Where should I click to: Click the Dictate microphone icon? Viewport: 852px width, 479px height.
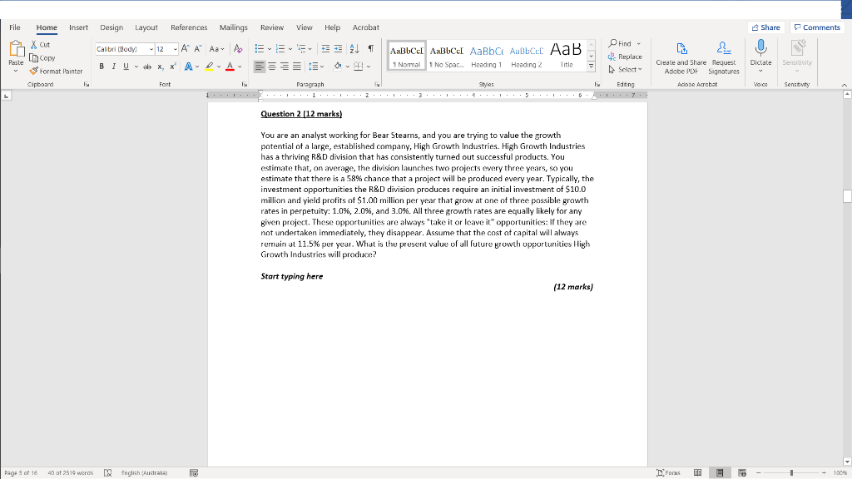[760, 52]
